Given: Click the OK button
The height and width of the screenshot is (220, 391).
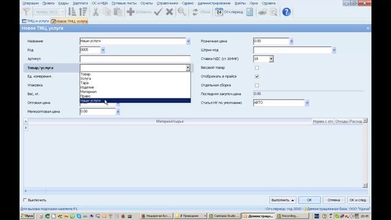Looking at the screenshot, I should [x=309, y=200].
